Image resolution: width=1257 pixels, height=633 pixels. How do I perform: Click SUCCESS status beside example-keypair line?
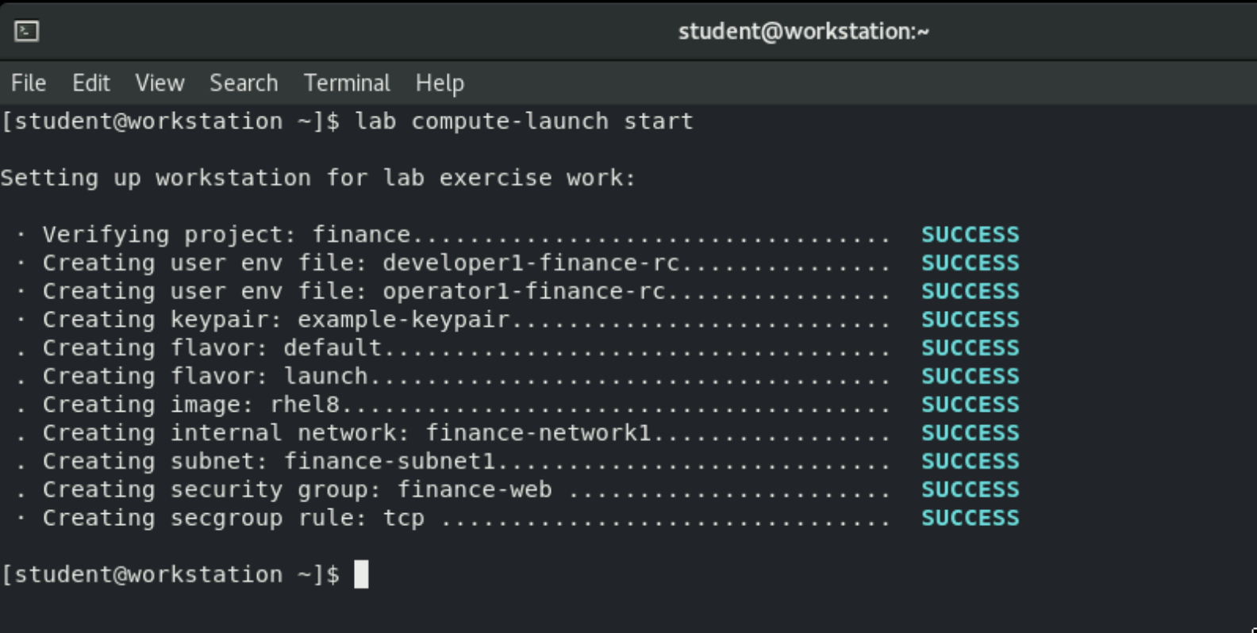[x=970, y=320]
